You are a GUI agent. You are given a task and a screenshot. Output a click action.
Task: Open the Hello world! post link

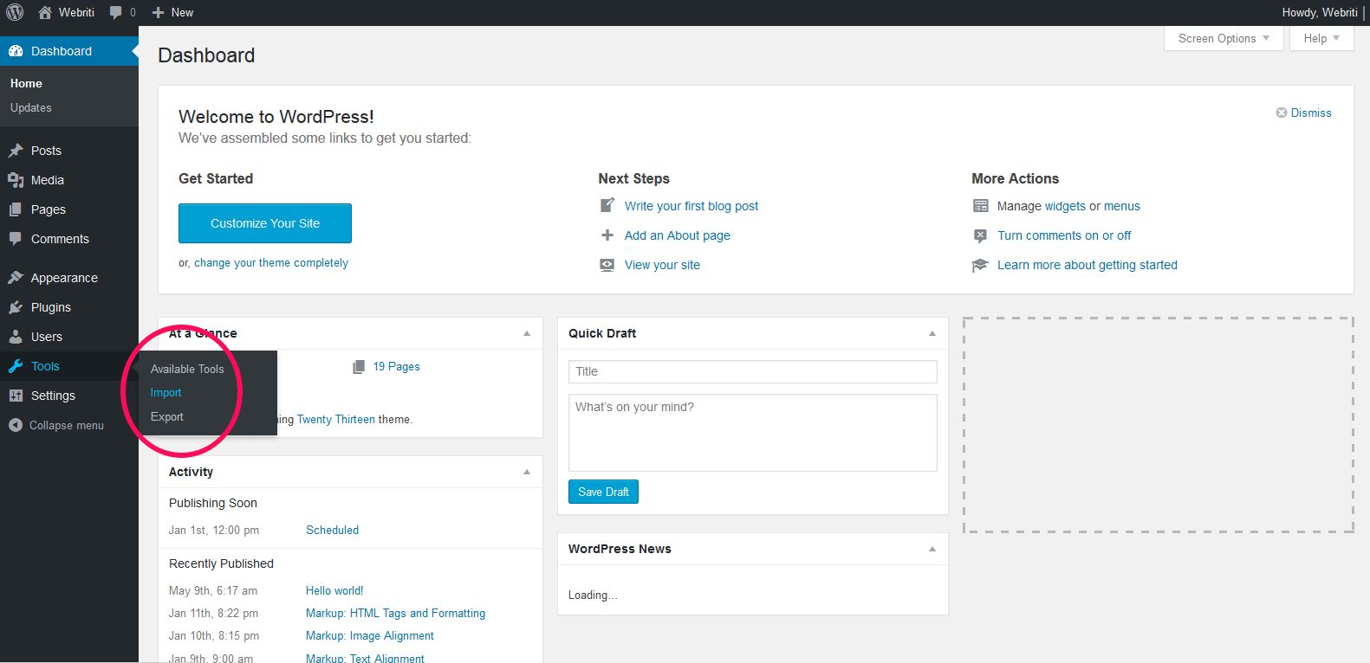tap(334, 591)
